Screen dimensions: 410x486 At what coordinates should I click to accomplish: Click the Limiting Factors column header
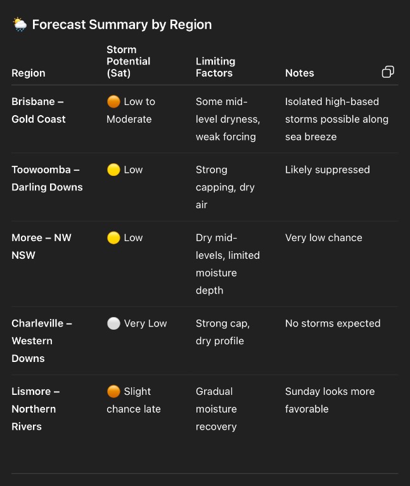tap(215, 67)
